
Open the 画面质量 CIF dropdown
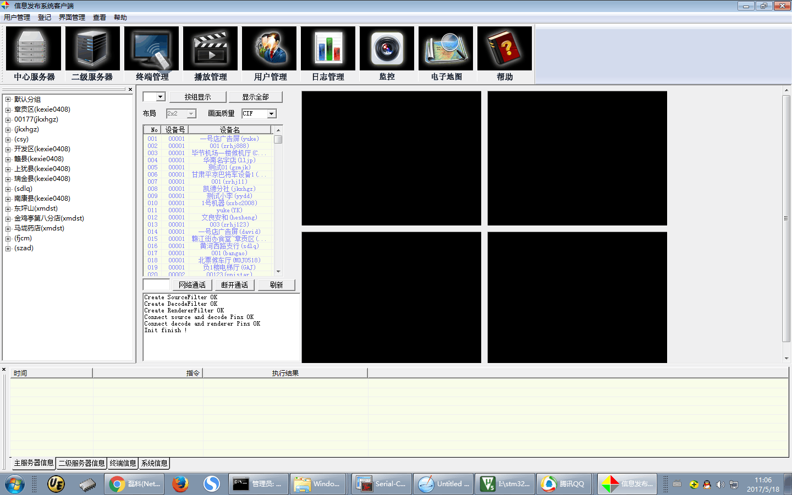tap(271, 114)
